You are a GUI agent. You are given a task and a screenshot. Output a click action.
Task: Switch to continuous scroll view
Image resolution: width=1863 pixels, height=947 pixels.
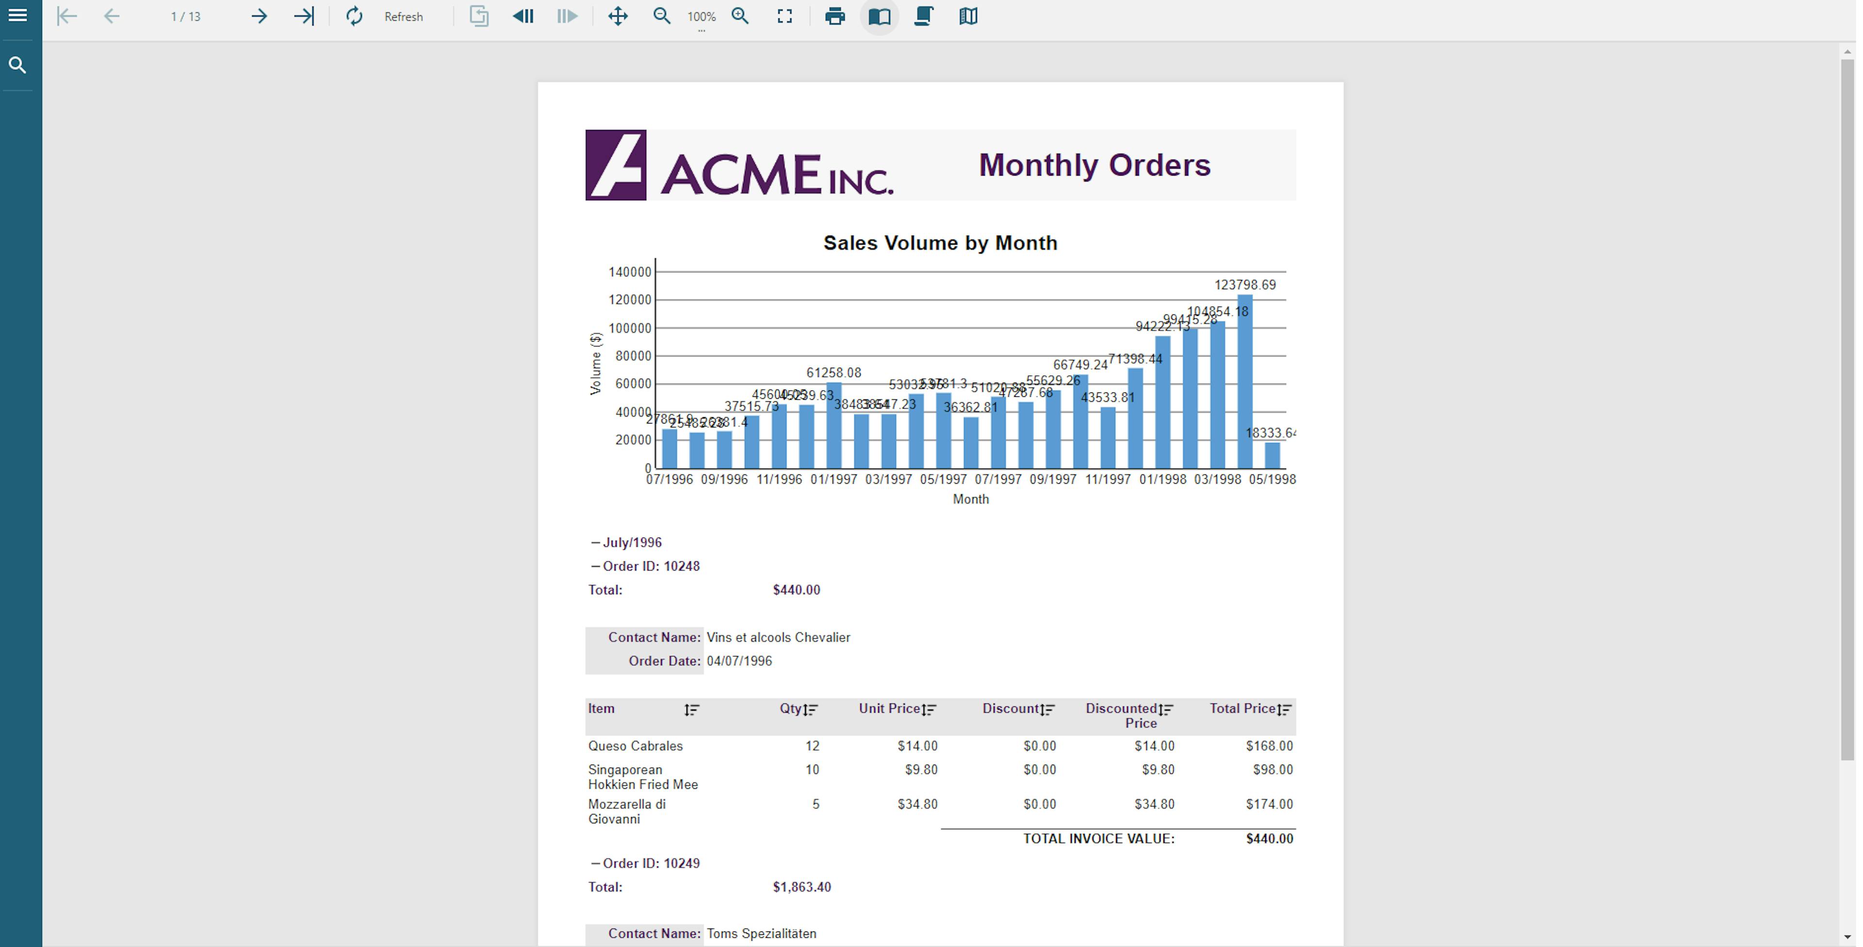tap(924, 16)
